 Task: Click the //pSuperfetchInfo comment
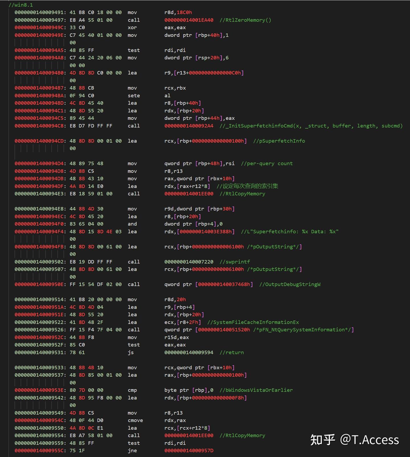pos(279,141)
